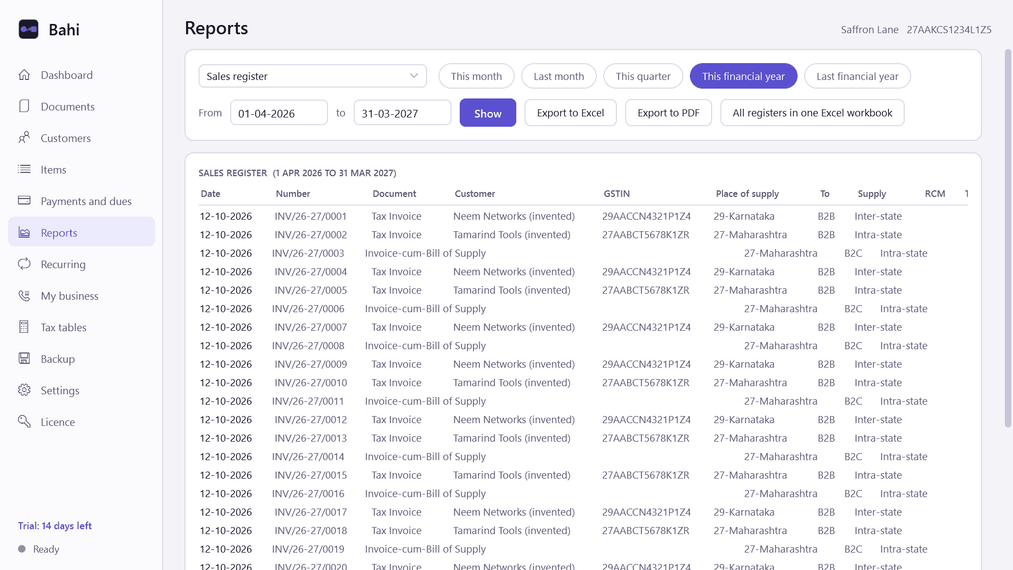This screenshot has height=570, width=1013.
Task: Select the This quarter range
Action: pyautogui.click(x=643, y=76)
